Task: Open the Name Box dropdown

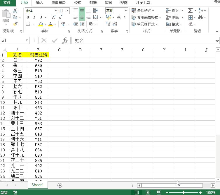Action: pyautogui.click(x=27, y=40)
